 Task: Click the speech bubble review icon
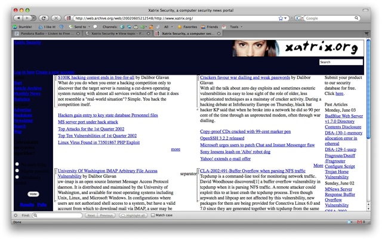coord(95,27)
